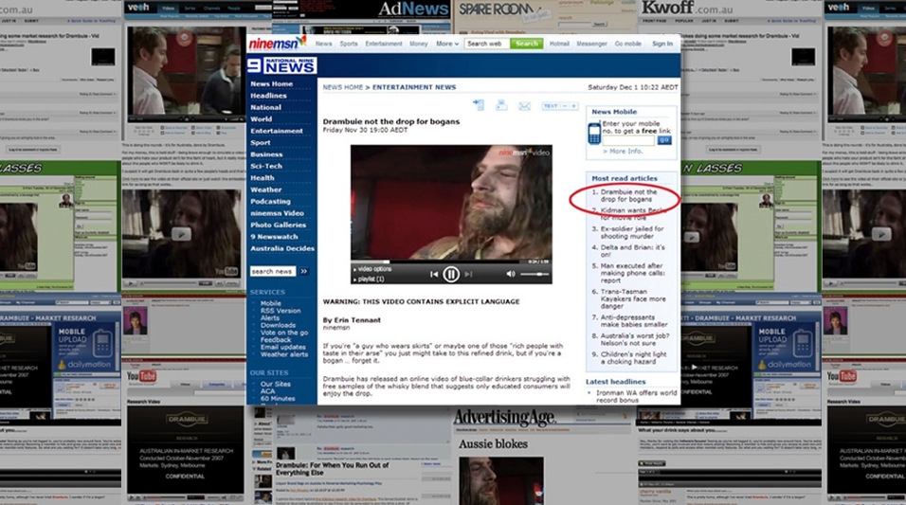Open the Messenger link
The height and width of the screenshot is (505, 906).
[x=591, y=44]
